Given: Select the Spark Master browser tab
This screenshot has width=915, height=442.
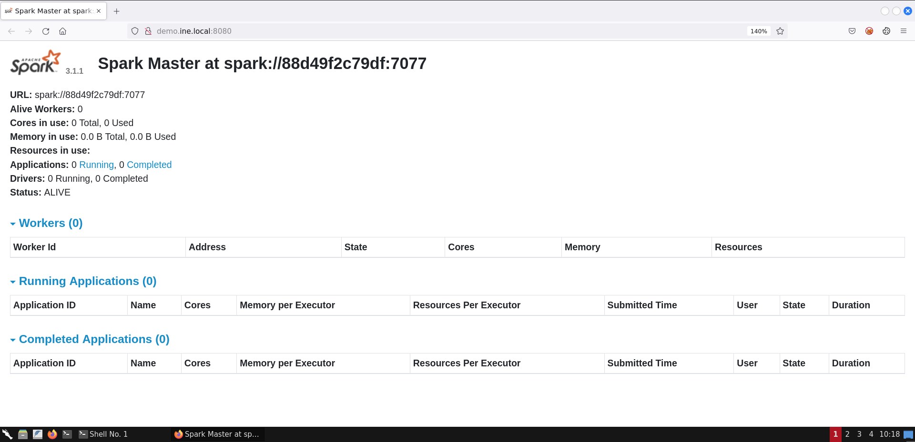Looking at the screenshot, I should click(53, 11).
